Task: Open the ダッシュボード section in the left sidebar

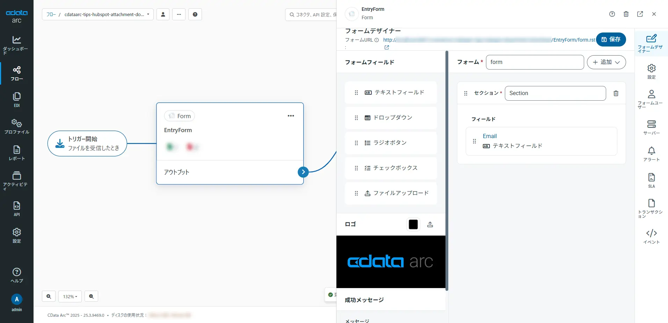Action: pyautogui.click(x=16, y=44)
